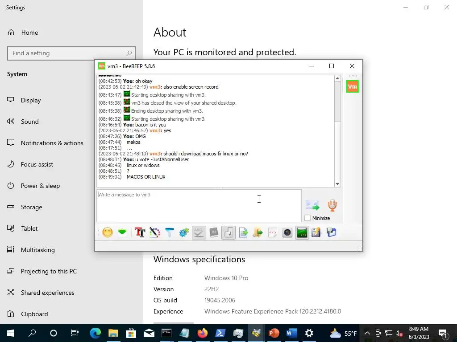This screenshot has height=342, width=457.
Task: Launch Firefox from the taskbar
Action: click(202, 333)
